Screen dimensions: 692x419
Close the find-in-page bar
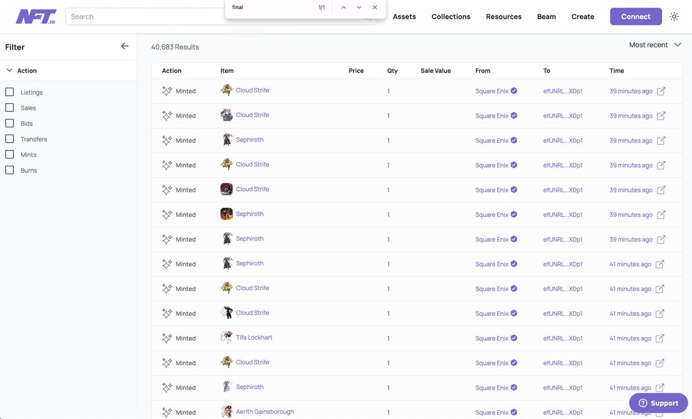375,8
